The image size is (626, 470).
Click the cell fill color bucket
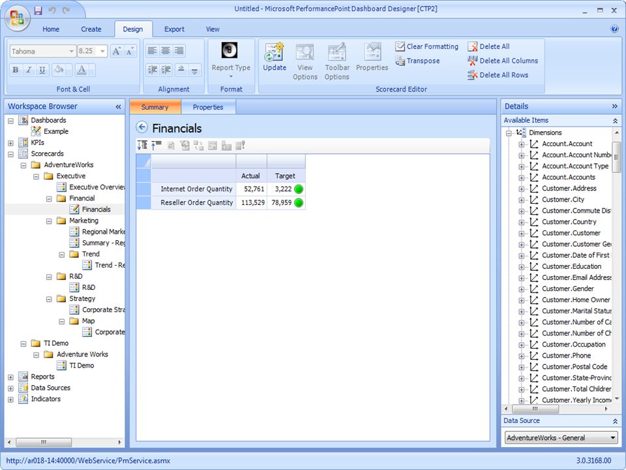tap(61, 70)
